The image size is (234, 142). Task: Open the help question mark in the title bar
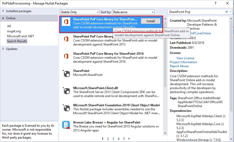point(216,3)
